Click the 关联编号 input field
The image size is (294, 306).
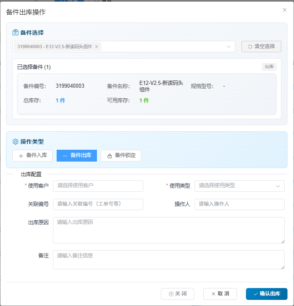tap(98, 204)
